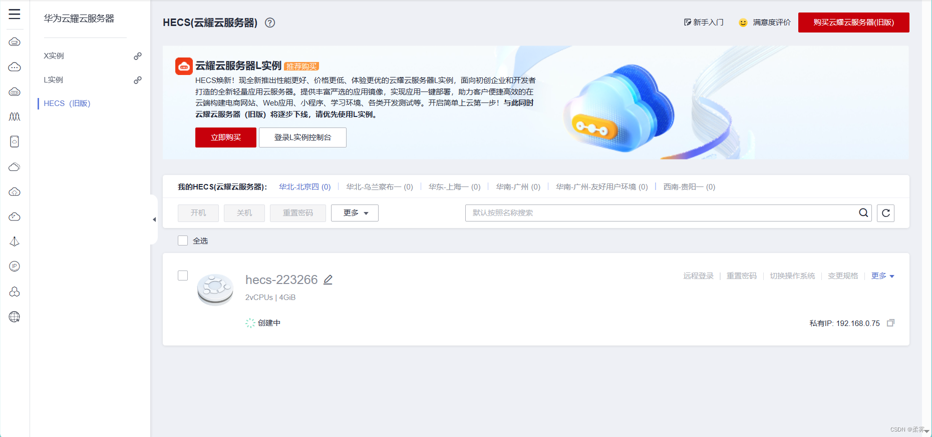Switch to the 华北-北京四 (0) region
The width and height of the screenshot is (932, 437).
[304, 187]
